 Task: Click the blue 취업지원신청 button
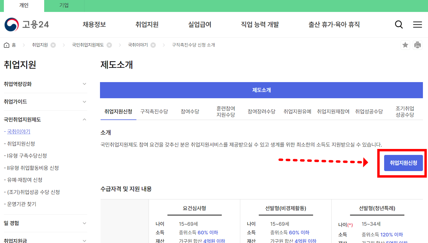[403, 163]
